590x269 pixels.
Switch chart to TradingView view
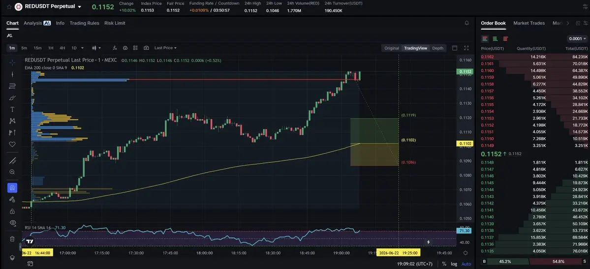click(x=415, y=48)
